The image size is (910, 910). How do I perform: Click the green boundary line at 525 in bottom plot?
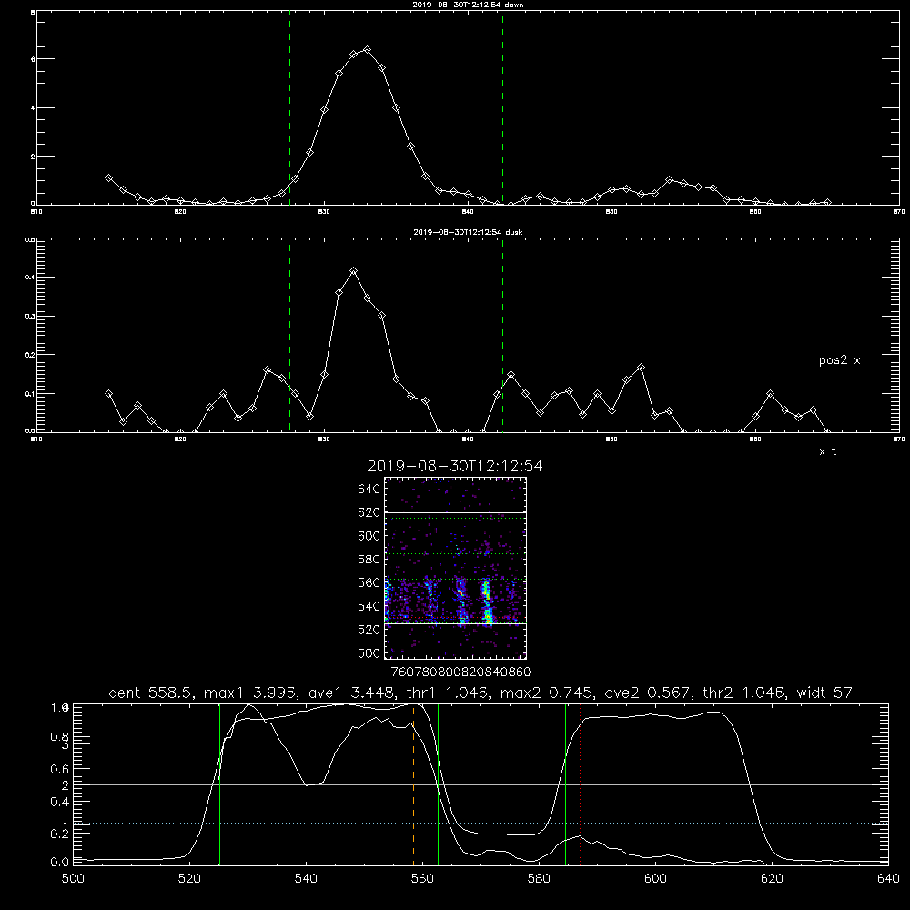(x=219, y=784)
